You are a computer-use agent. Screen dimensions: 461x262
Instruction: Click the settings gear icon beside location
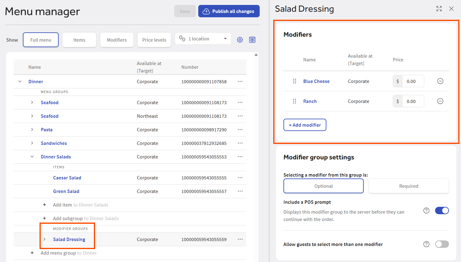click(x=240, y=40)
